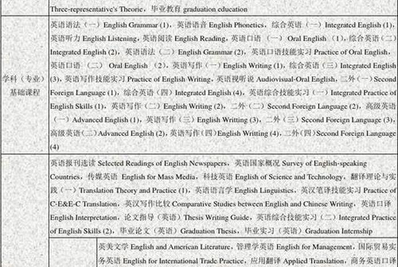398x267 pixels.
Task: Click the text "Advanced English (1)"
Action: pyautogui.click(x=105, y=120)
